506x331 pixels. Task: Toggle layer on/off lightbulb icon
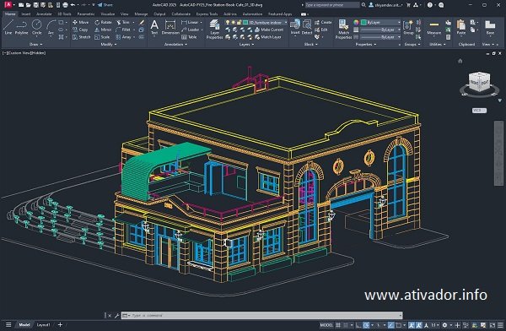point(228,22)
